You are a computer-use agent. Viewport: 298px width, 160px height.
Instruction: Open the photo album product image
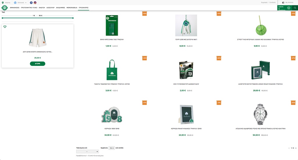click(x=260, y=70)
